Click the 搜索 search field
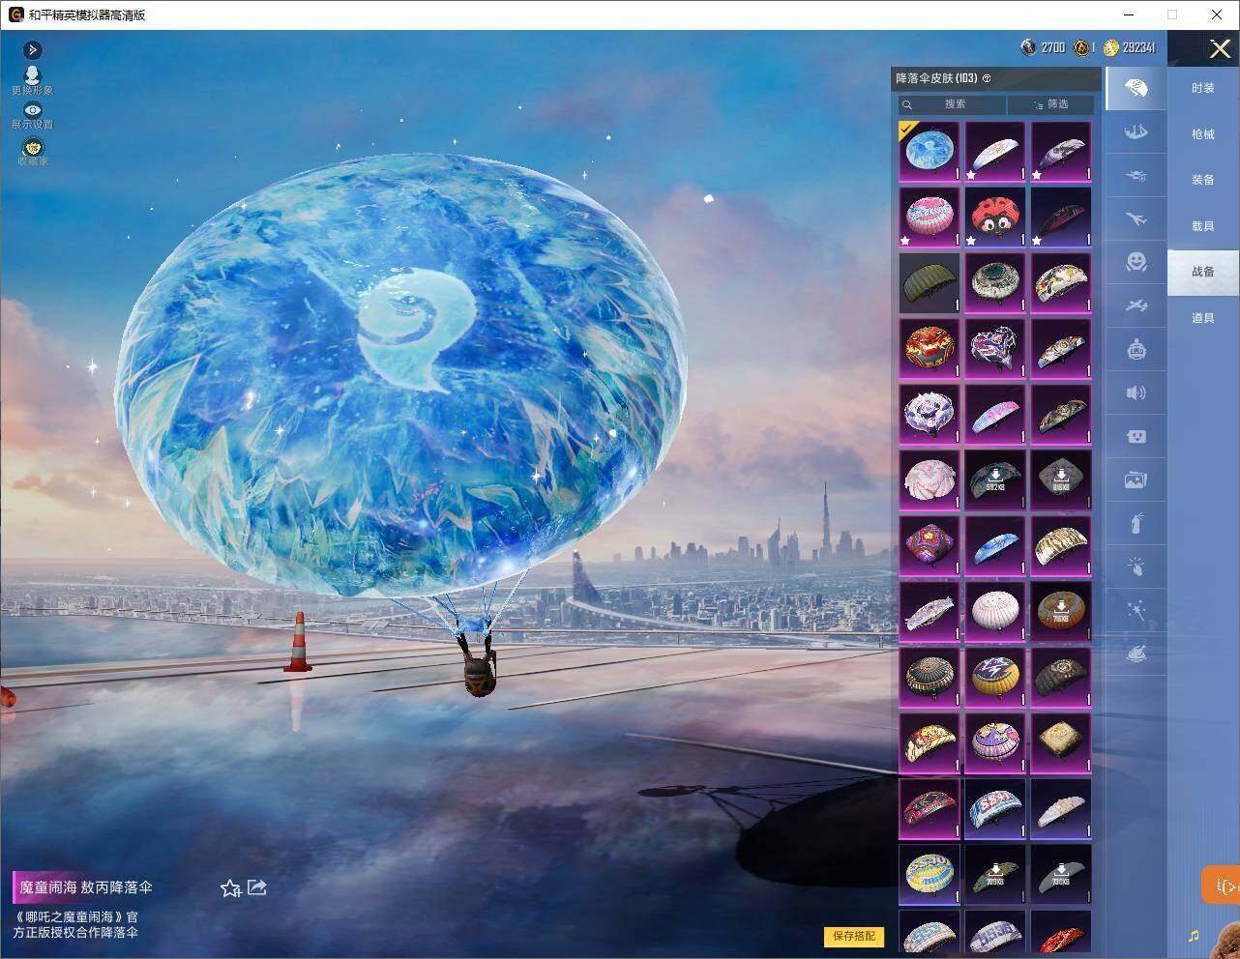Image resolution: width=1240 pixels, height=959 pixels. click(952, 104)
